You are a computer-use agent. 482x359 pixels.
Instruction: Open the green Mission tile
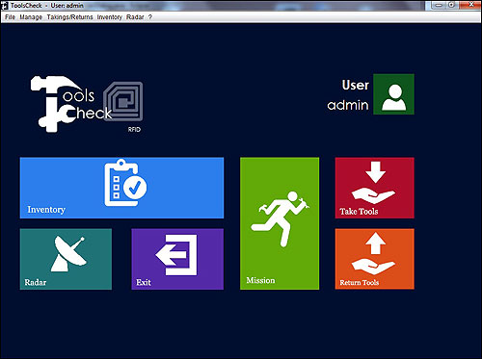280,223
